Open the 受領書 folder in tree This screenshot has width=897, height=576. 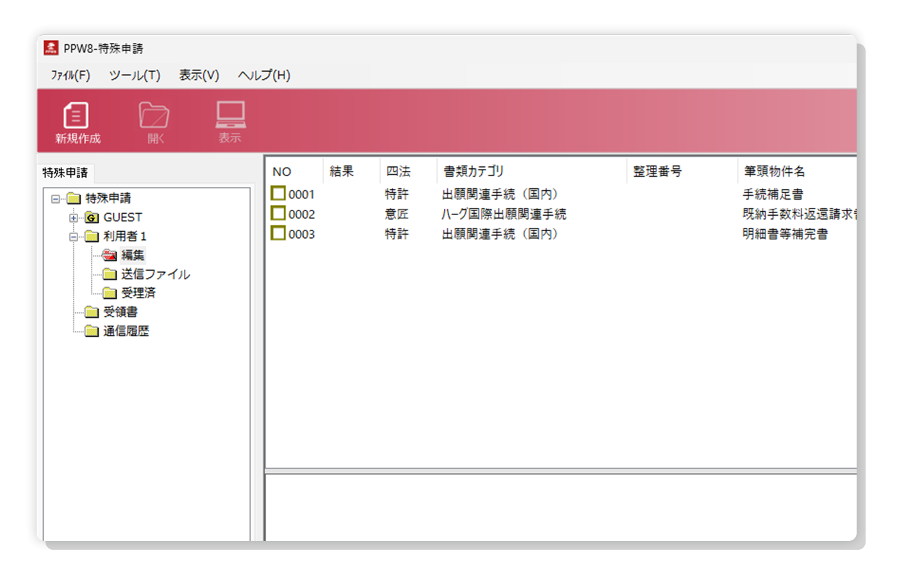92,312
